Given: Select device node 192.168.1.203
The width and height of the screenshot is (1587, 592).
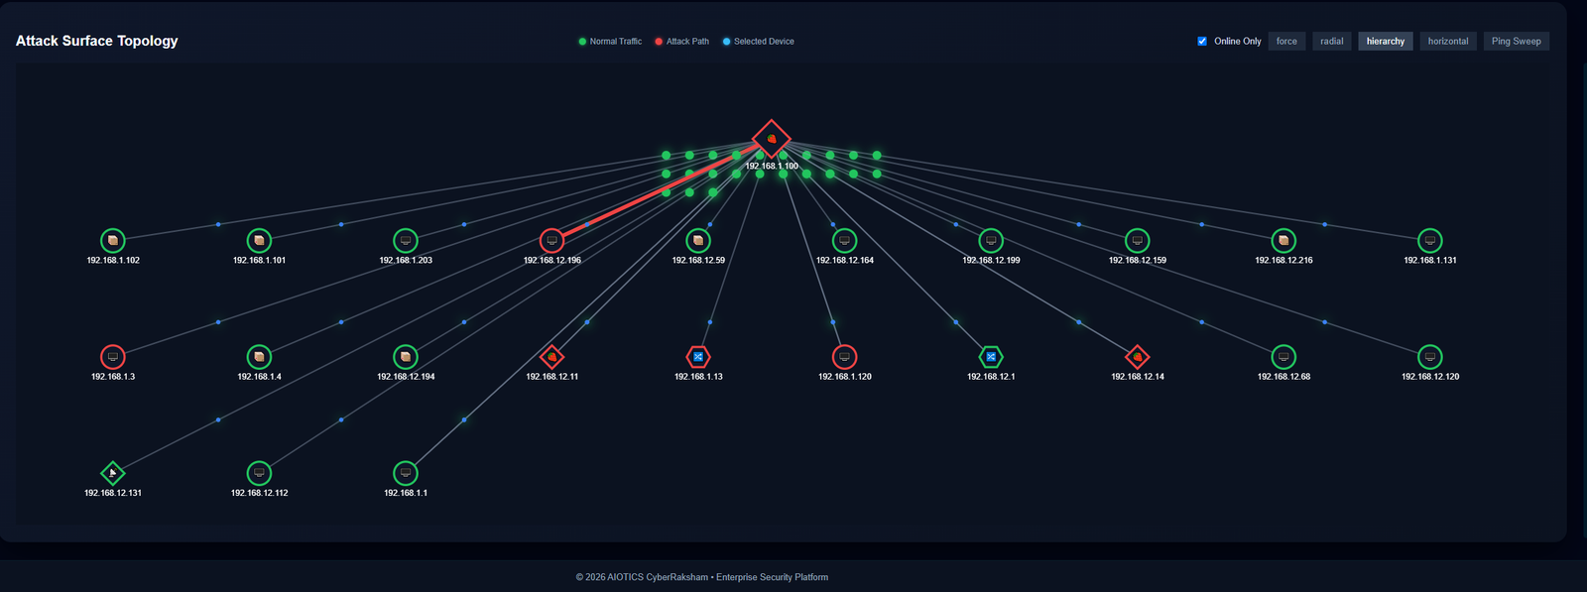Looking at the screenshot, I should click(x=406, y=240).
